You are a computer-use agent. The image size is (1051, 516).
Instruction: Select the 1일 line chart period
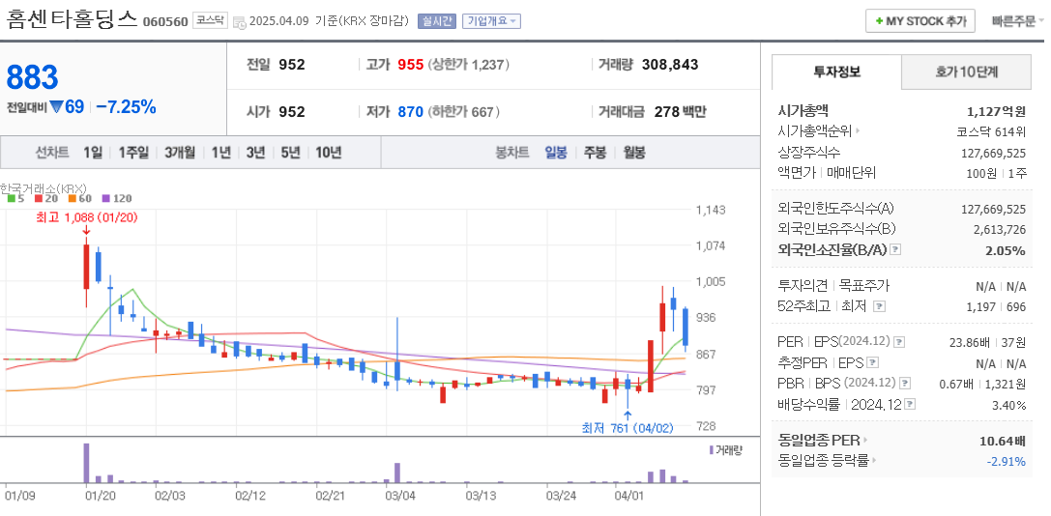(x=93, y=153)
